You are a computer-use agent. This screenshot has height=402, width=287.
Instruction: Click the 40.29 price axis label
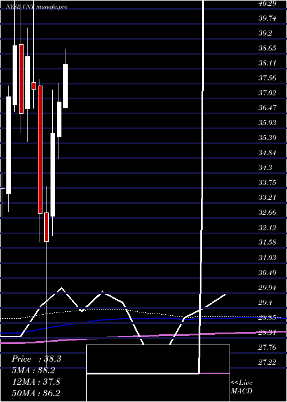267,3
